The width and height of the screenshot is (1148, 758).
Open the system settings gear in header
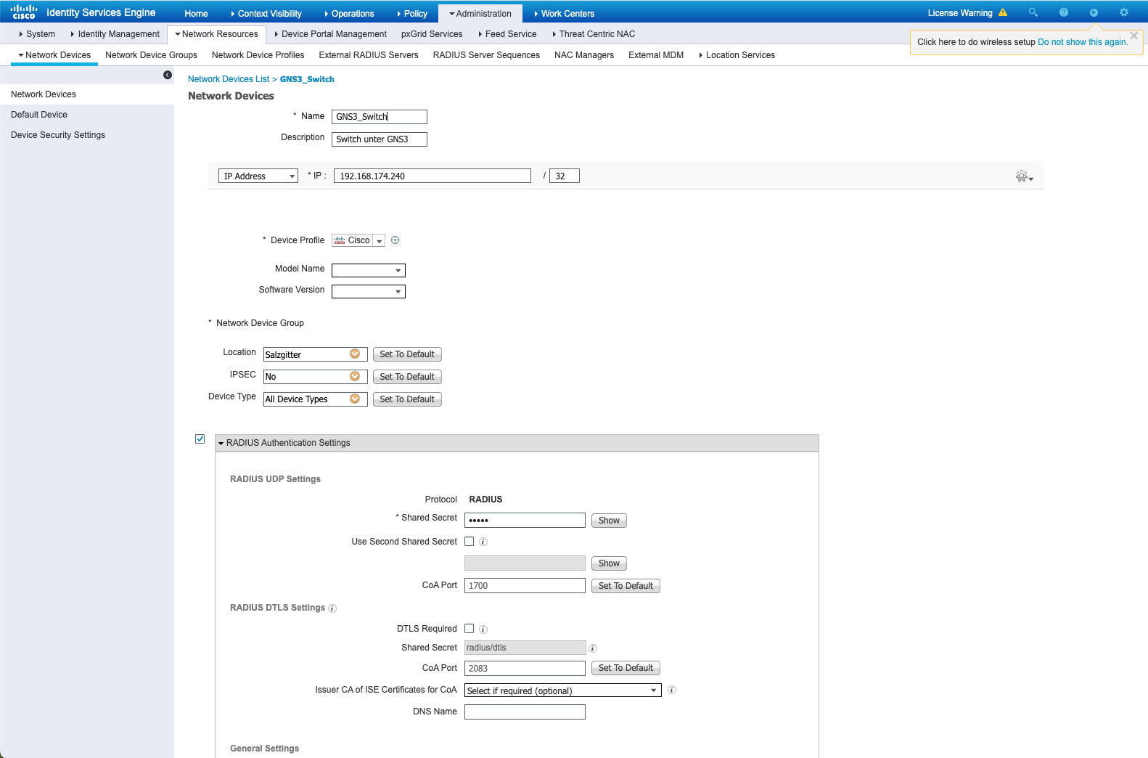click(x=1124, y=12)
